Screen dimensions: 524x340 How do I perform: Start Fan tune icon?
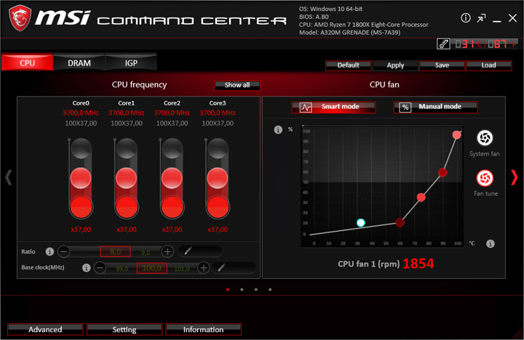pos(485,178)
